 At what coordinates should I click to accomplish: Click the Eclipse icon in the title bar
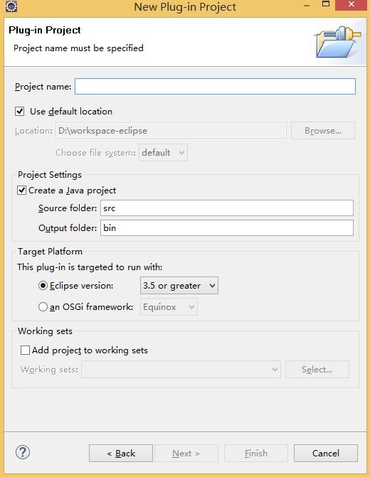(x=11, y=6)
